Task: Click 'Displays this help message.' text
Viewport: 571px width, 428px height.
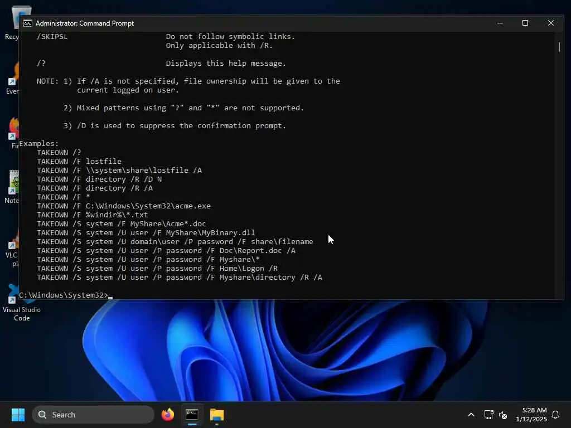Action: (226, 64)
